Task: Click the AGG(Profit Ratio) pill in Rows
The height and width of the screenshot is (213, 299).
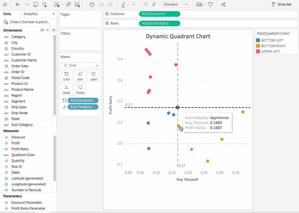Action: 160,23
